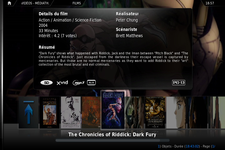Click the PG-13 rating badge
Viewport: 225px width, 150px height.
coord(179,82)
